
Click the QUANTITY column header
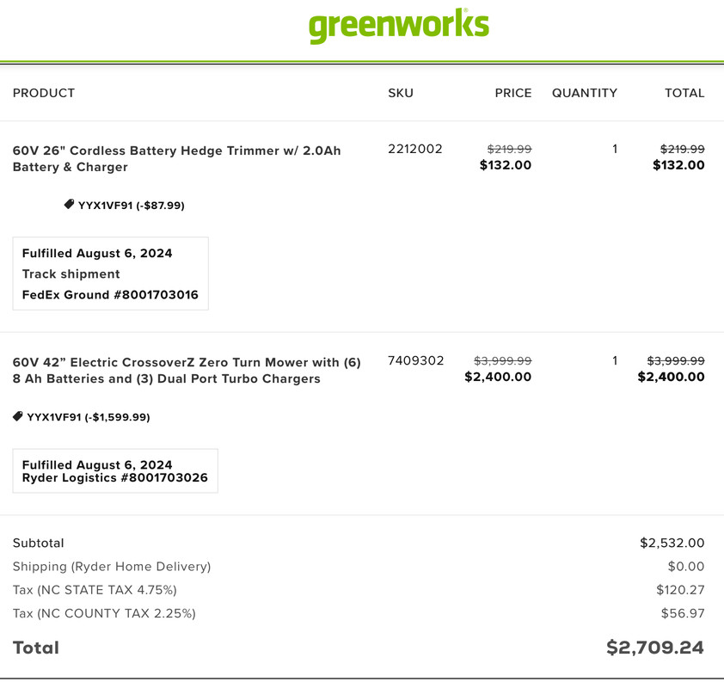click(585, 93)
